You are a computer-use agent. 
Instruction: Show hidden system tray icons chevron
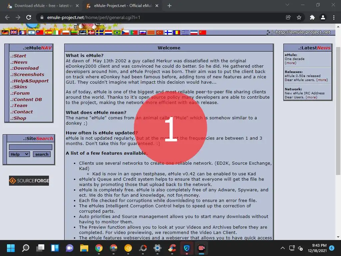pos(282,248)
